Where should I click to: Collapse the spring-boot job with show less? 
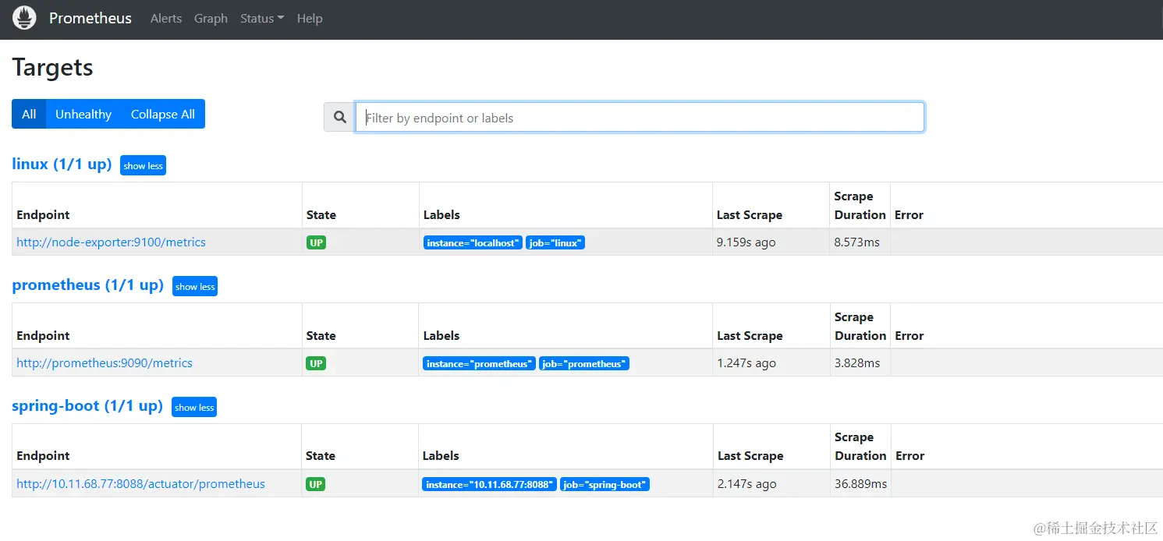coord(194,407)
